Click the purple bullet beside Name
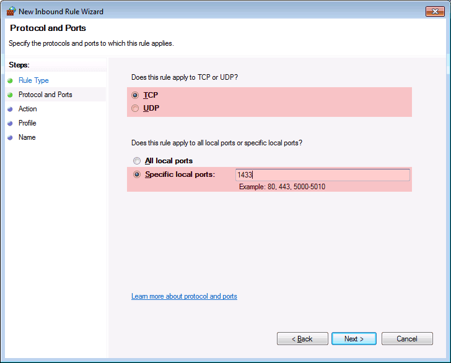Image resolution: width=451 pixels, height=363 pixels. pos(10,137)
